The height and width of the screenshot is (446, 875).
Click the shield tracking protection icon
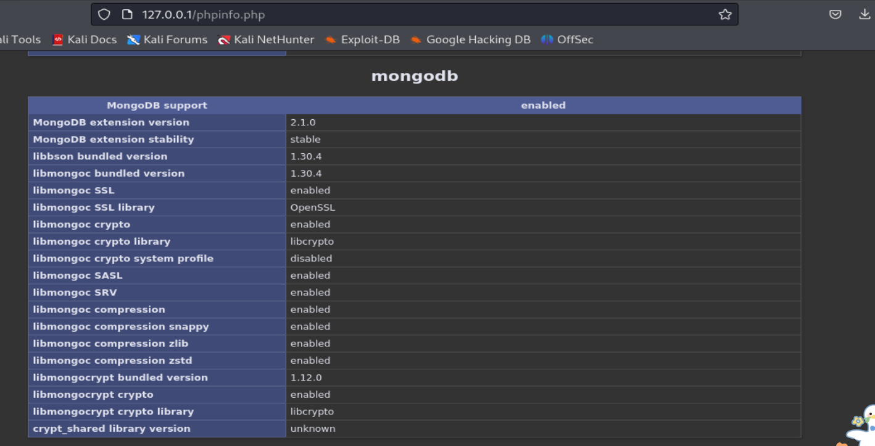[104, 14]
